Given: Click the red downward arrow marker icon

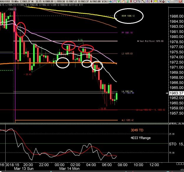Looking at the screenshot, I should coord(152,1).
